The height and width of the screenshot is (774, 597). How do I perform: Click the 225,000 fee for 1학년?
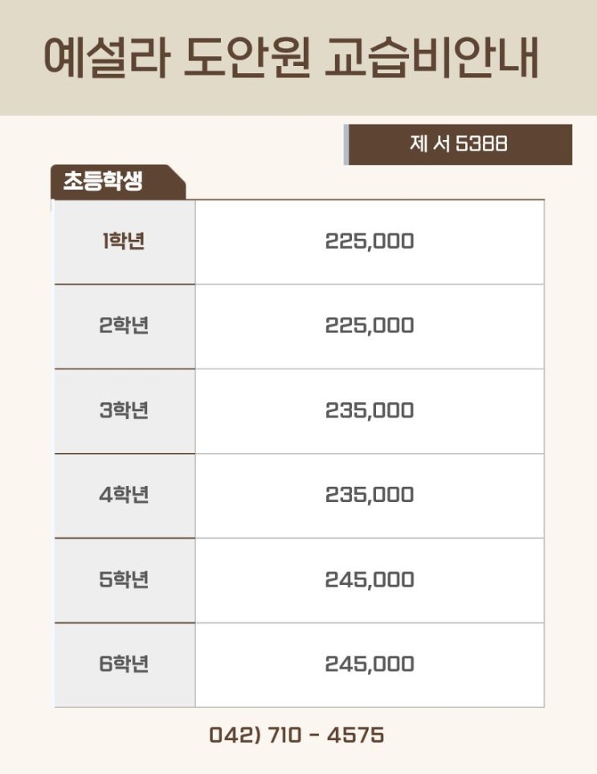(370, 241)
